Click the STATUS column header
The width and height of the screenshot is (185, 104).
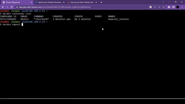point(78,16)
